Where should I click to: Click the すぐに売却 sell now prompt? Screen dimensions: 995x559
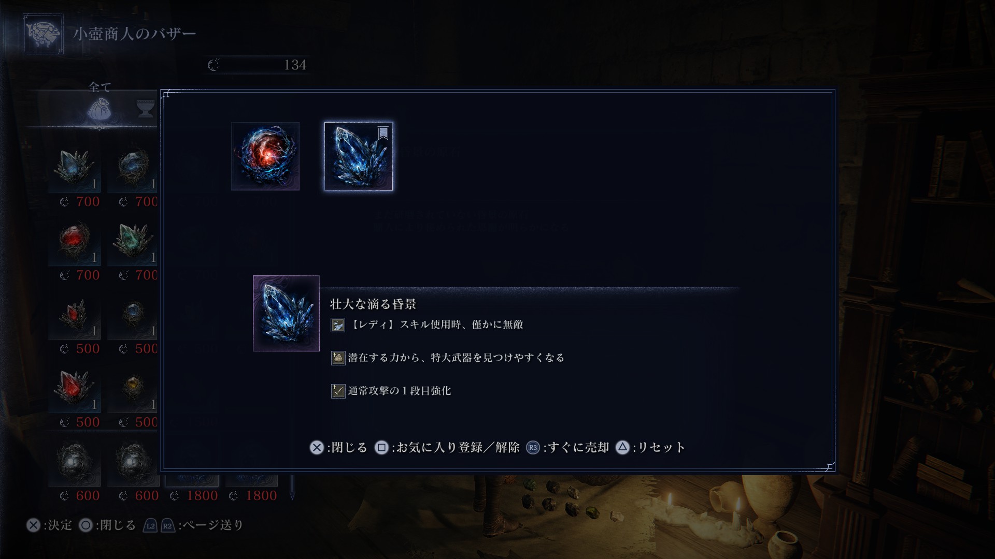567,448
